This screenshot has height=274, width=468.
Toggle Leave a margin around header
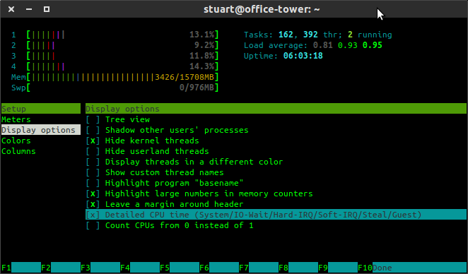[93, 204]
